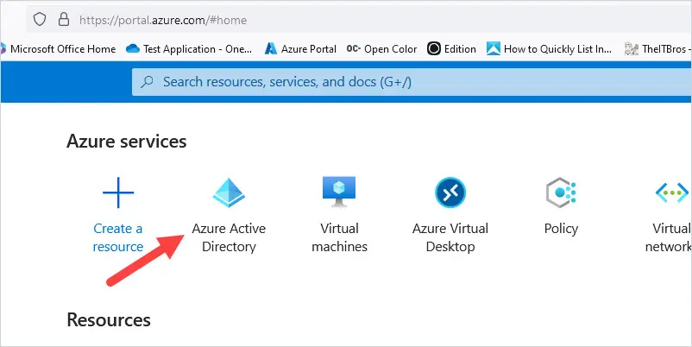This screenshot has height=347, width=692.
Task: Open the Edition bookmark
Action: pos(452,49)
